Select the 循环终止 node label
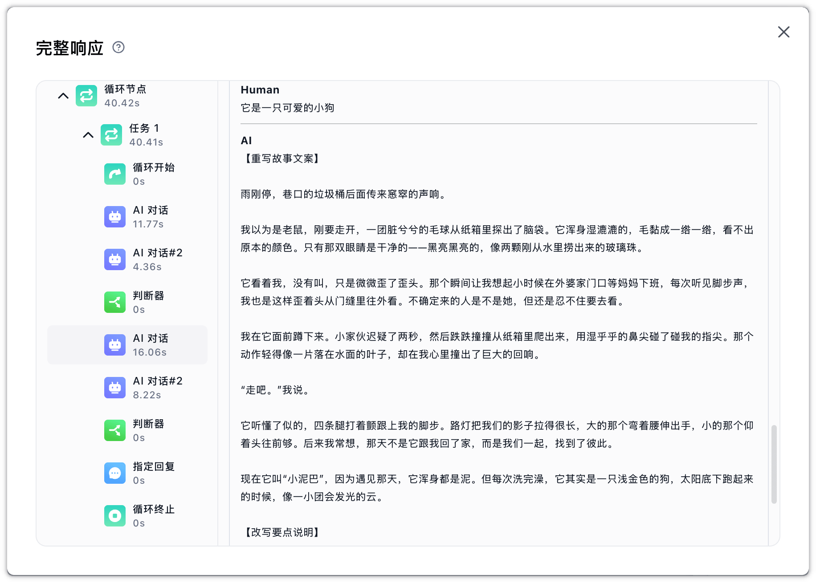The height and width of the screenshot is (583, 816). (154, 509)
